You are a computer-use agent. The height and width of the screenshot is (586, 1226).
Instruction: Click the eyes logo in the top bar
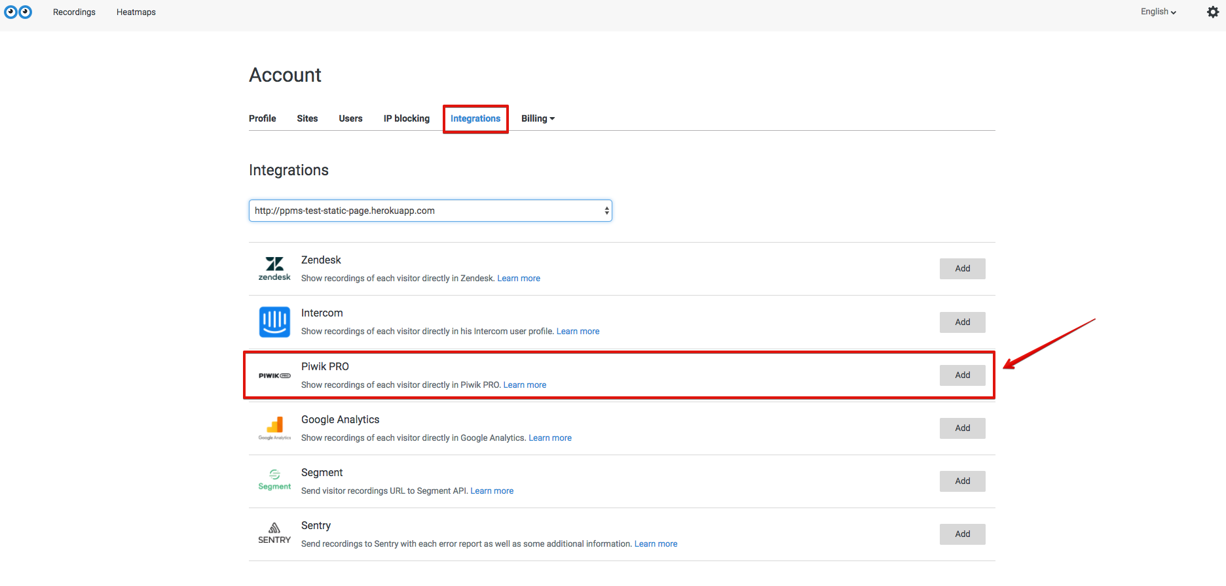[x=18, y=12]
